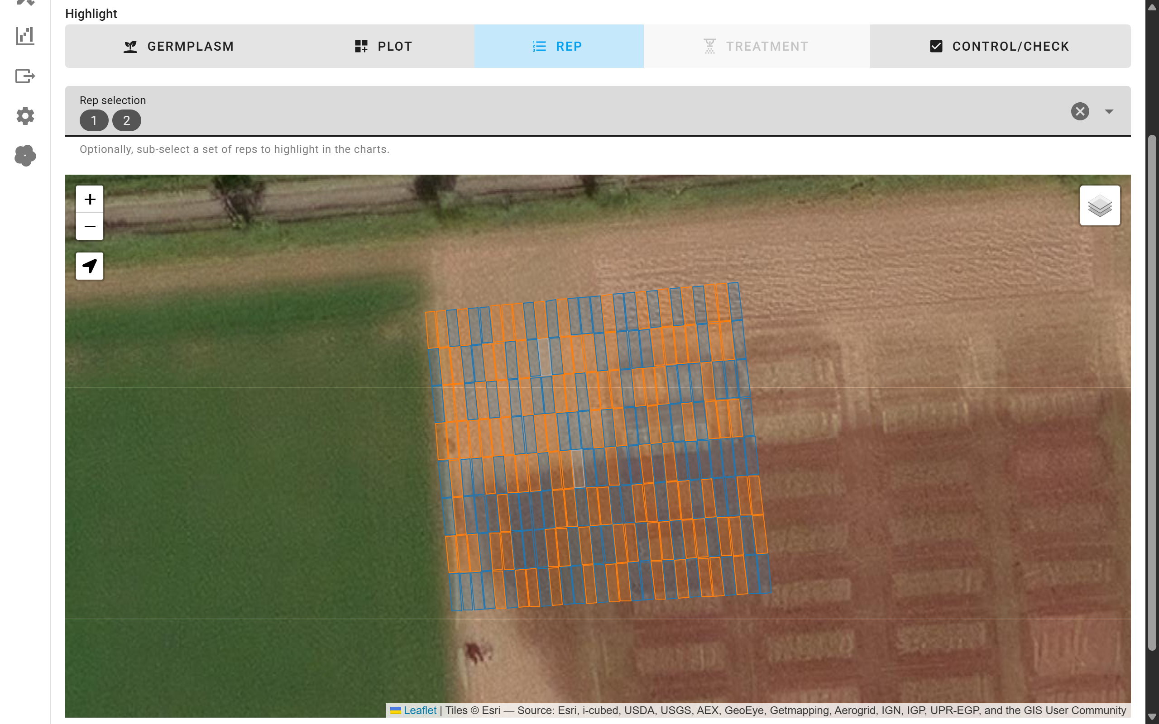Viewport: 1159px width, 724px height.
Task: Click the map locate arrow button
Action: click(90, 266)
